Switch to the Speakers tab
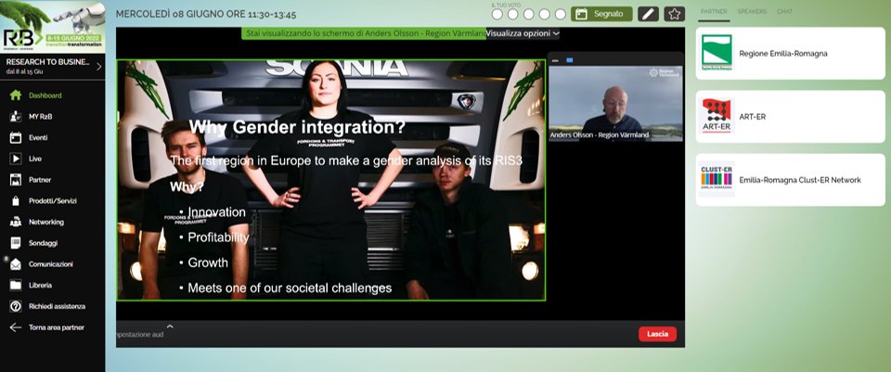Screen dimensions: 891x372 point(752,11)
